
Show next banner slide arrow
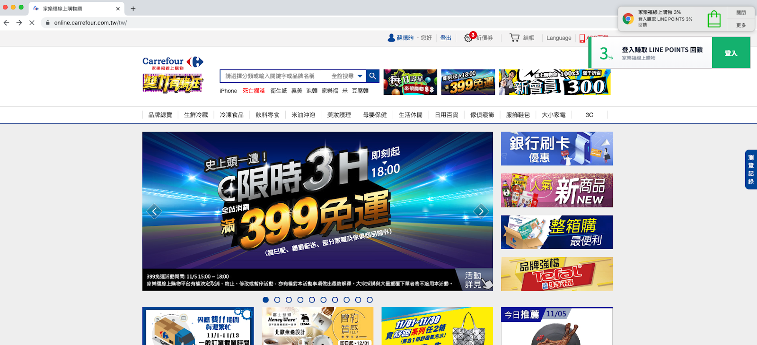coord(481,211)
